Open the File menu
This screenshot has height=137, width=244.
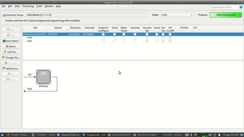[x=3, y=6]
